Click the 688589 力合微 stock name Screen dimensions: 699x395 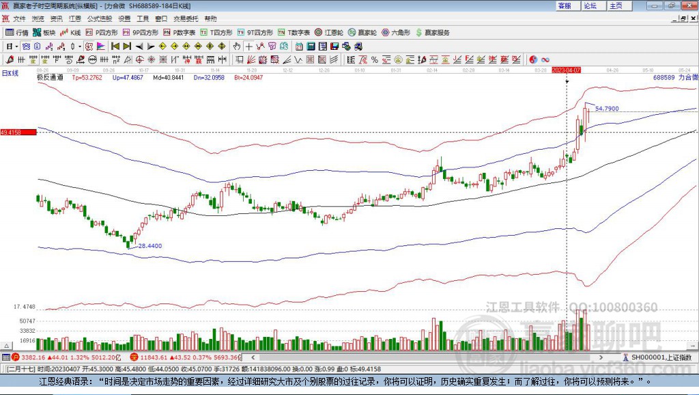pos(675,77)
